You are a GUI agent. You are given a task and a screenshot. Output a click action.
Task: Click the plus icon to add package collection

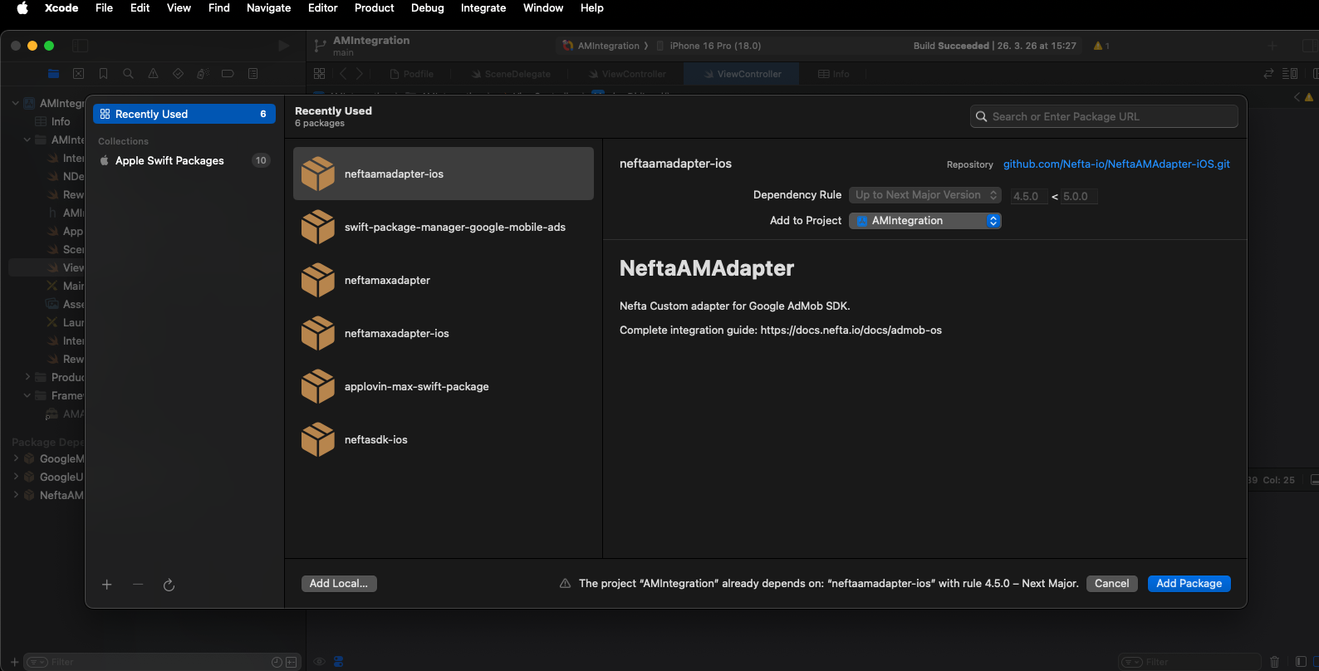click(106, 585)
